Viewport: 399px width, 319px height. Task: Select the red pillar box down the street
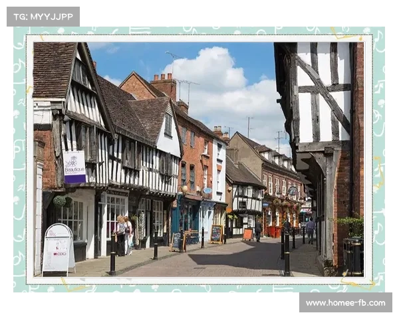coord(271,231)
